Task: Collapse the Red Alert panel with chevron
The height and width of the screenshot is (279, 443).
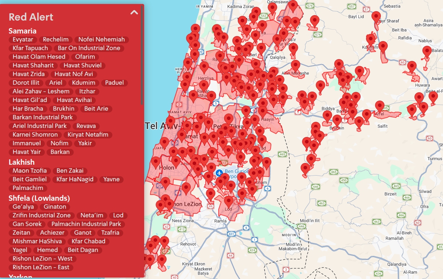Action: pyautogui.click(x=134, y=13)
